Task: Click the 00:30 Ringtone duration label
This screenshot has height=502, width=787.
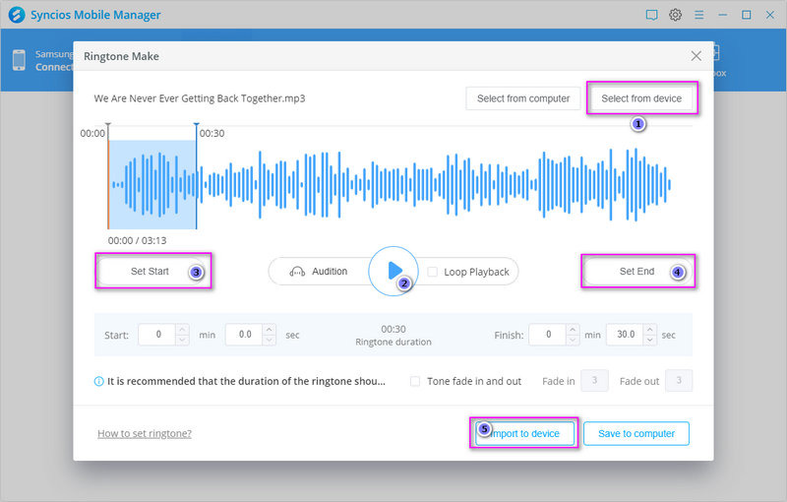Action: pos(393,336)
